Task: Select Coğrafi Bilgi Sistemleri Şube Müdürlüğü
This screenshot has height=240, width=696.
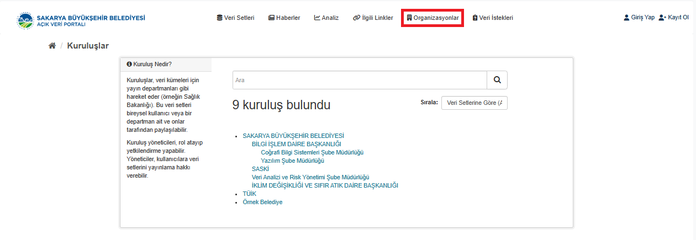Action: 312,152
